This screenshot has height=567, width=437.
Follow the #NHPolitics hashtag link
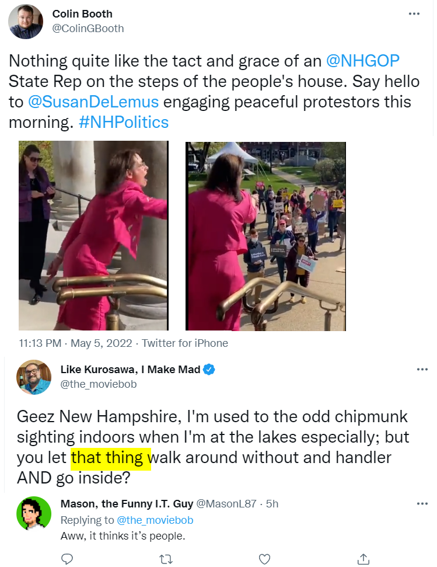pos(124,122)
